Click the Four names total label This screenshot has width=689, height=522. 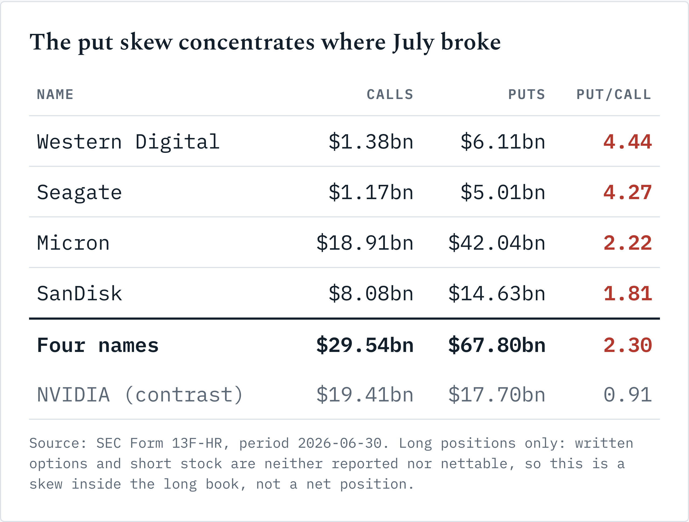click(98, 345)
